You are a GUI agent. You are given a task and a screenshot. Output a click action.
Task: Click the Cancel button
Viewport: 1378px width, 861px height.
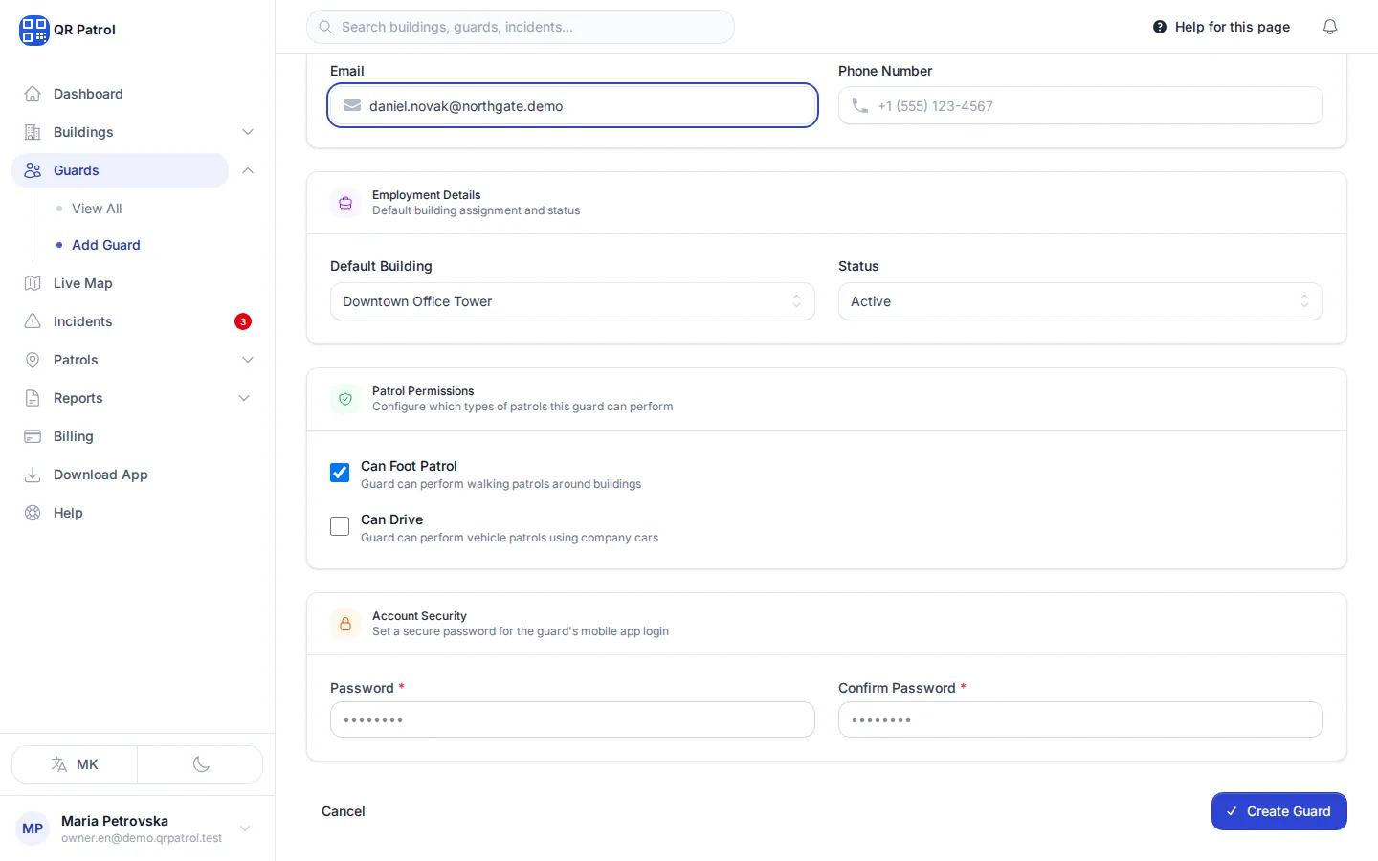tap(344, 811)
